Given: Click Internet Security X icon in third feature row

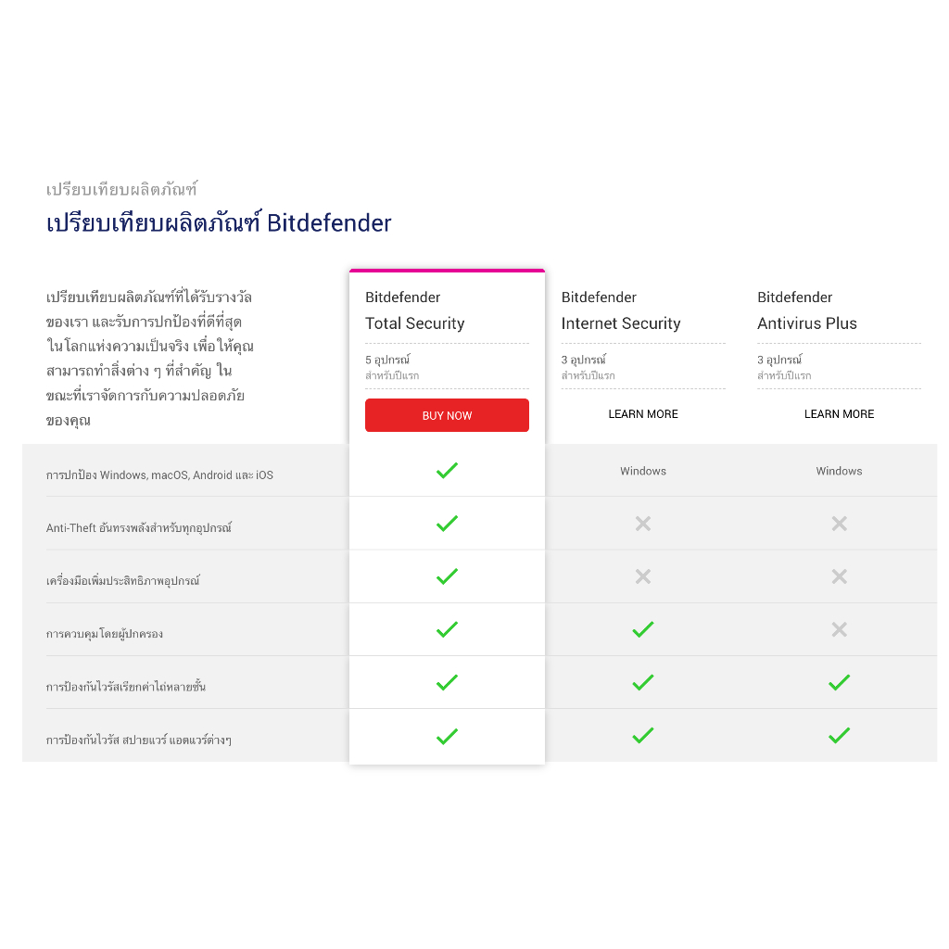Looking at the screenshot, I should coord(643,576).
